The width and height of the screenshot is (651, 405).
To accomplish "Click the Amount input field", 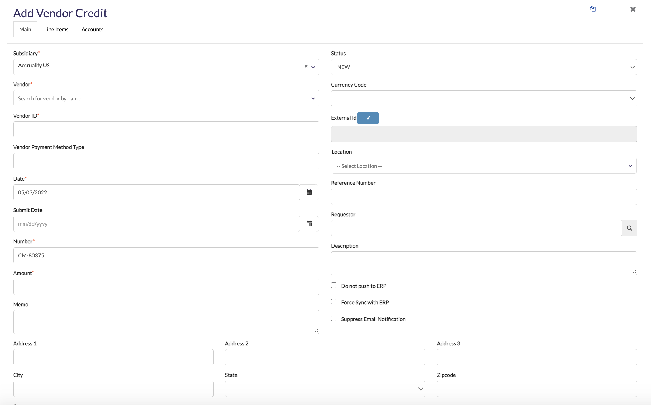I will point(166,287).
